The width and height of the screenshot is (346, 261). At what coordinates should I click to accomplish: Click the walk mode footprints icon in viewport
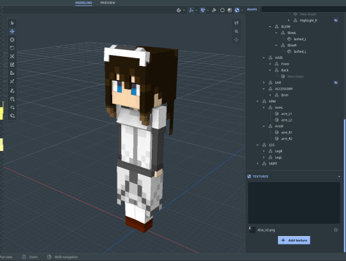(236, 23)
